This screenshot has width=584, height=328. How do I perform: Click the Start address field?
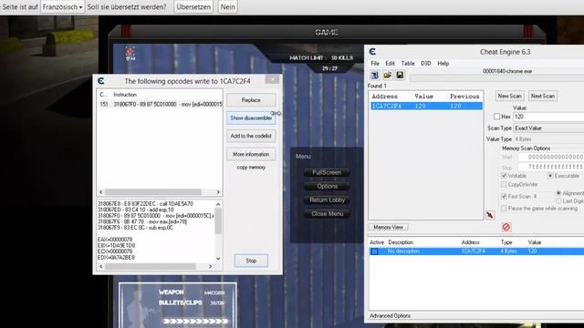(x=551, y=157)
